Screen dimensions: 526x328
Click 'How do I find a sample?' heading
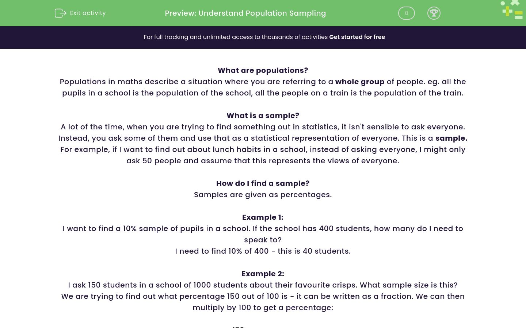[263, 183]
